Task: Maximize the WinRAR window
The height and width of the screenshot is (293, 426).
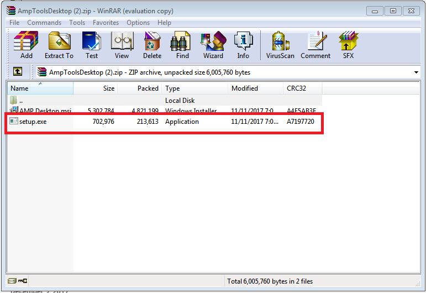Action: [x=393, y=11]
